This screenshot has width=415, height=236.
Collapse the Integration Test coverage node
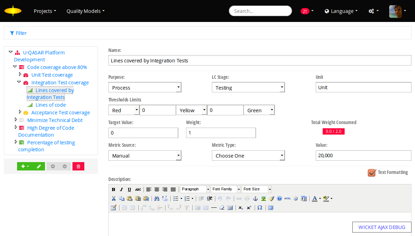coord(19,82)
